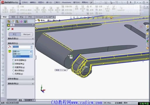Screen dimensions: 150x105
Task: Expand the 零件1 flyout tree in the viewport
Action: [36, 20]
